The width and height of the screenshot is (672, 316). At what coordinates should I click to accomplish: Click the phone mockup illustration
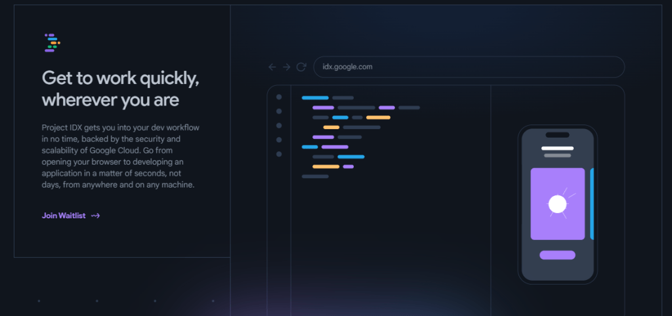558,205
